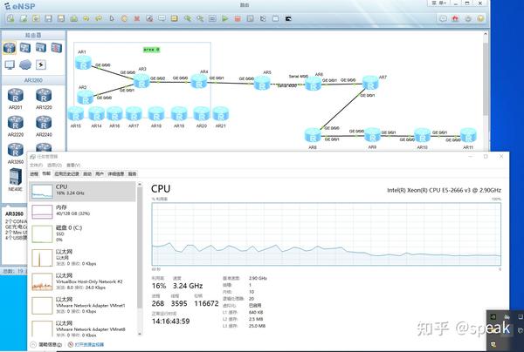524x352 pixels.
Task: Select router AR15 on the canvas
Action: pos(76,113)
